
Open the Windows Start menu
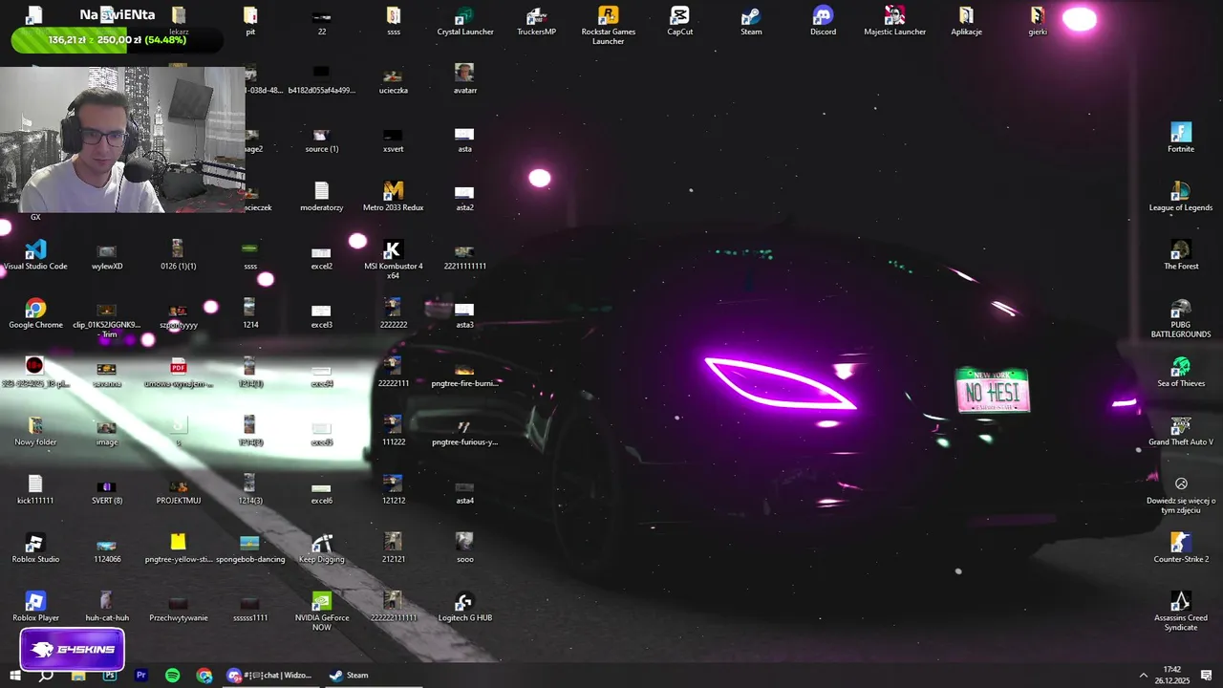(x=14, y=676)
